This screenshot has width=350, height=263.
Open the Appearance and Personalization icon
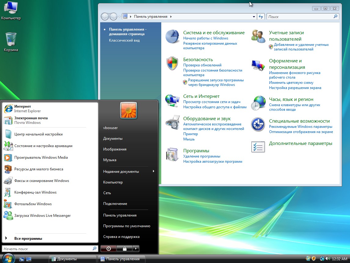click(258, 65)
